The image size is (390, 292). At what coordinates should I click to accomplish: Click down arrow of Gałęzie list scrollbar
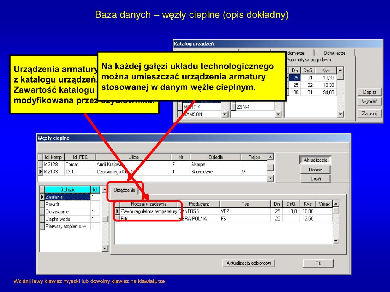click(x=105, y=248)
